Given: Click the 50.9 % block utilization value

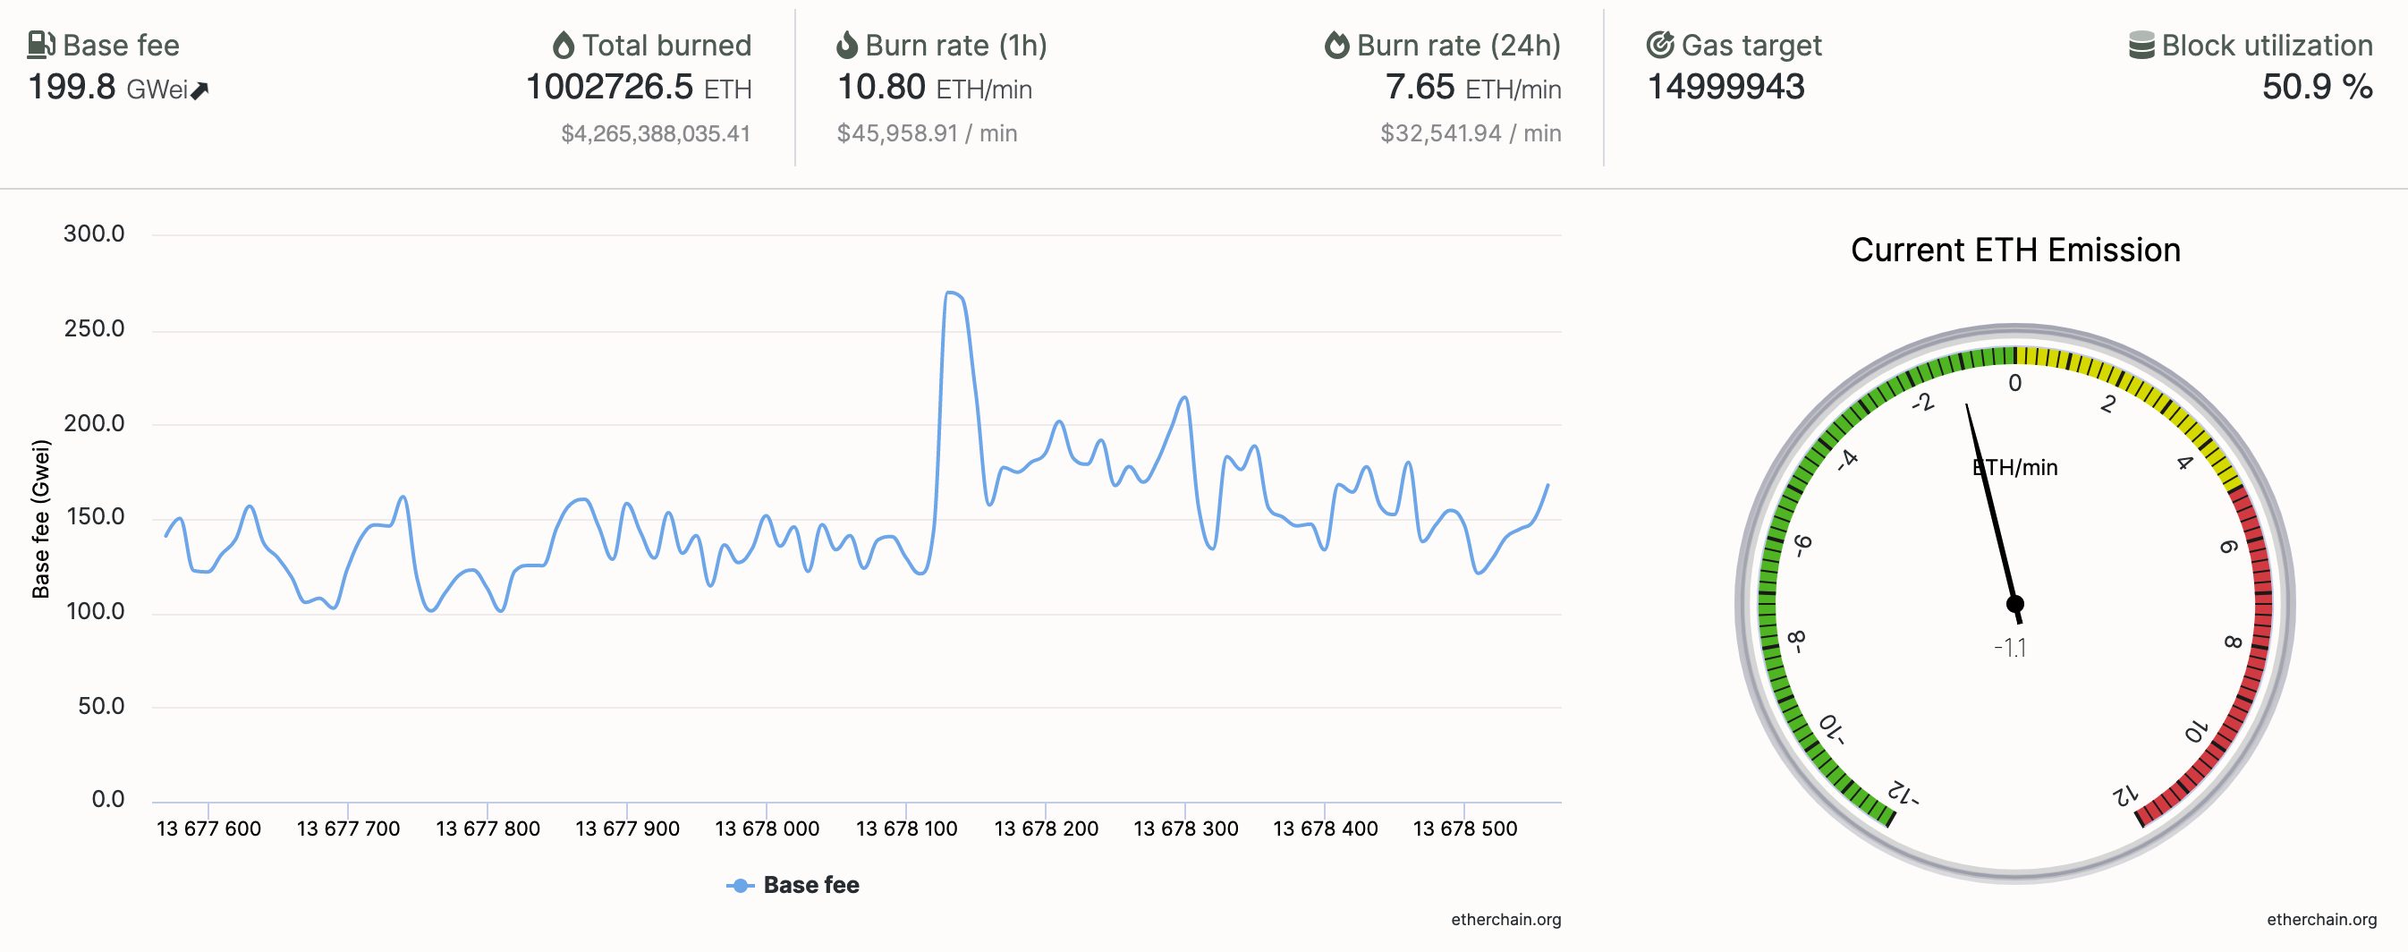Looking at the screenshot, I should pos(2317,88).
